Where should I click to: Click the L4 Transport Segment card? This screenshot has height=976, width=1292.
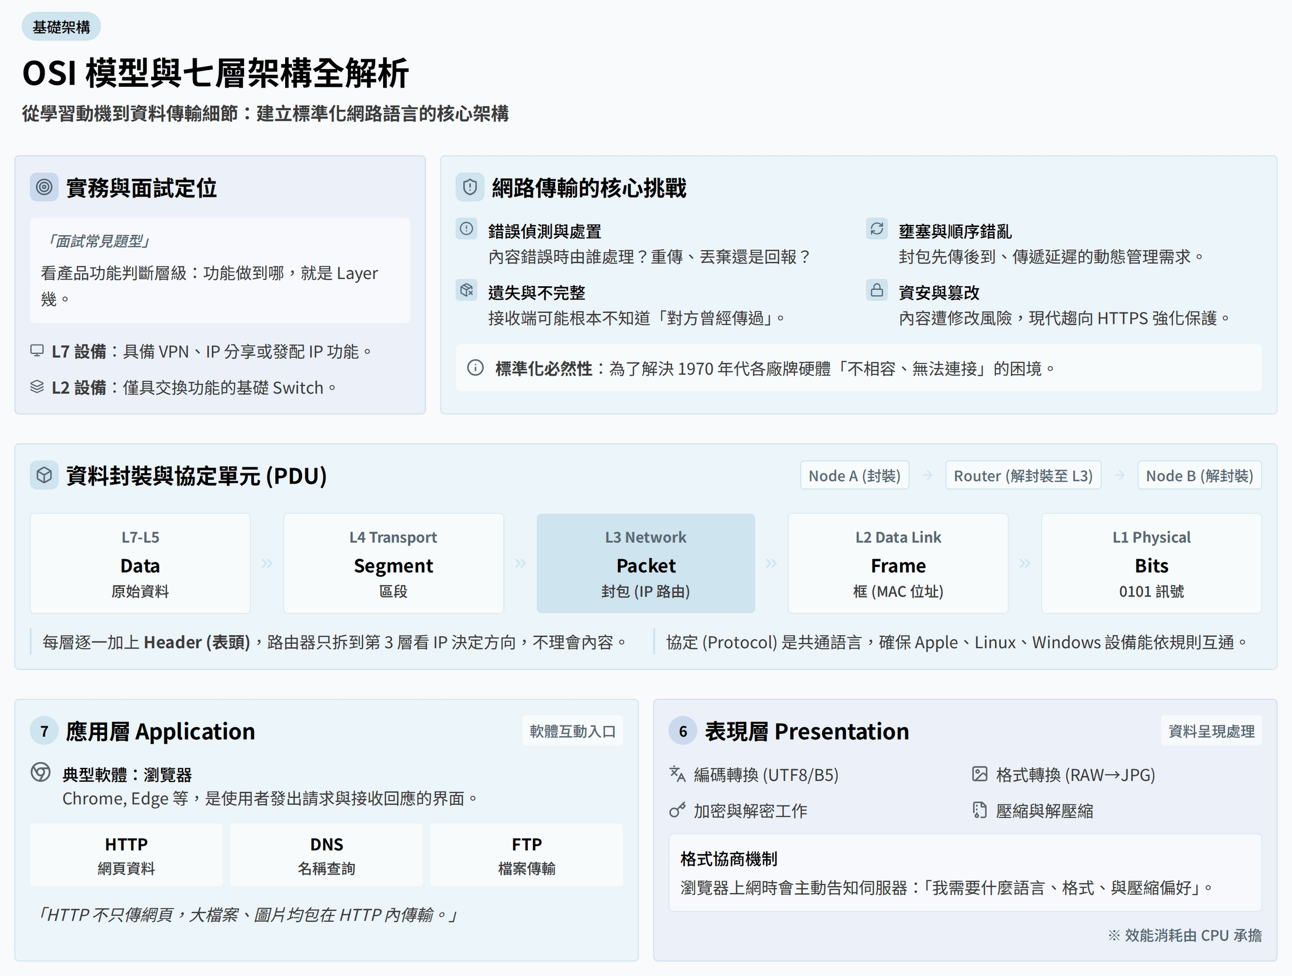pos(393,563)
